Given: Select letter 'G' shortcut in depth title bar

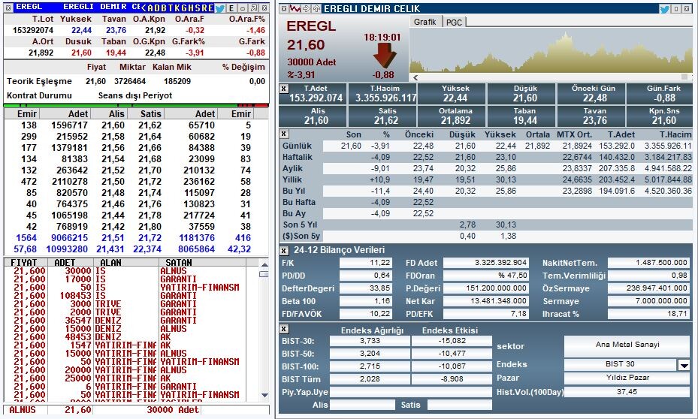Looking at the screenshot, I should (x=184, y=8).
